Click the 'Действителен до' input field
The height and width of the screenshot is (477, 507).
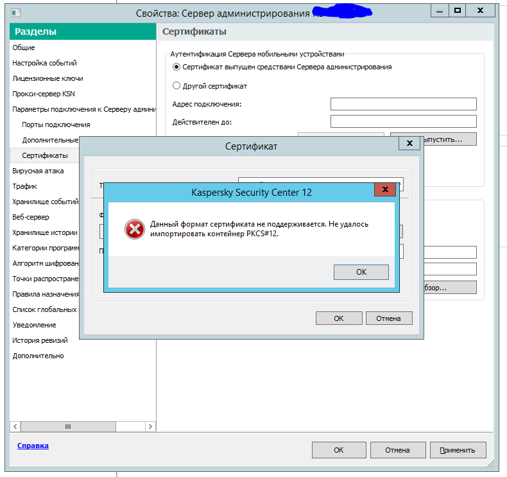pyautogui.click(x=403, y=121)
